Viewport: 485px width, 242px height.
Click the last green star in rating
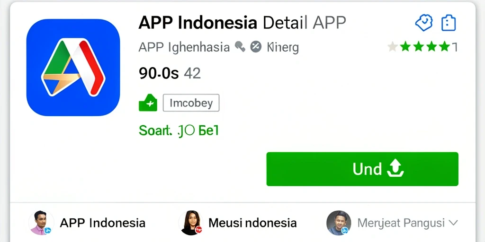[444, 47]
